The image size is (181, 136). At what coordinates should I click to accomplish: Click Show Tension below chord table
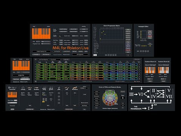(x=137, y=81)
